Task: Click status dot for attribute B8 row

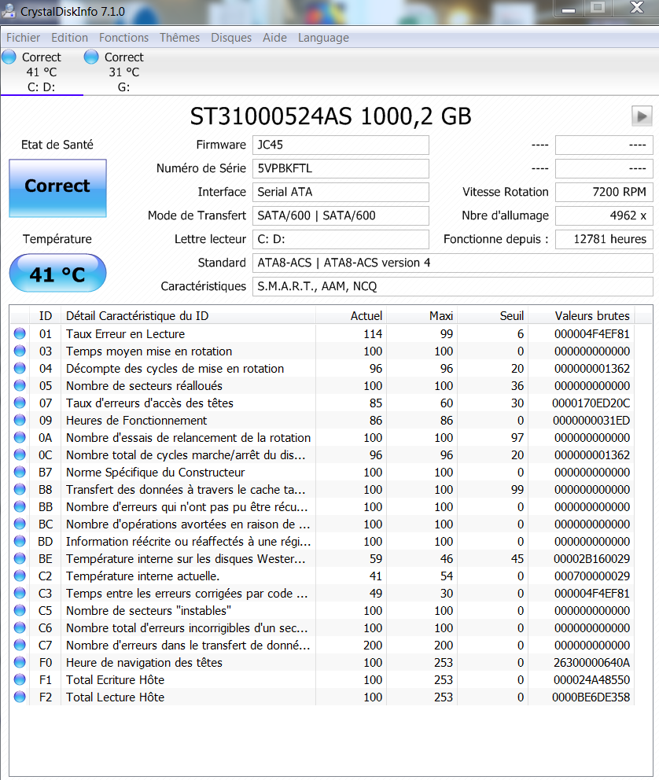Action: coord(20,490)
